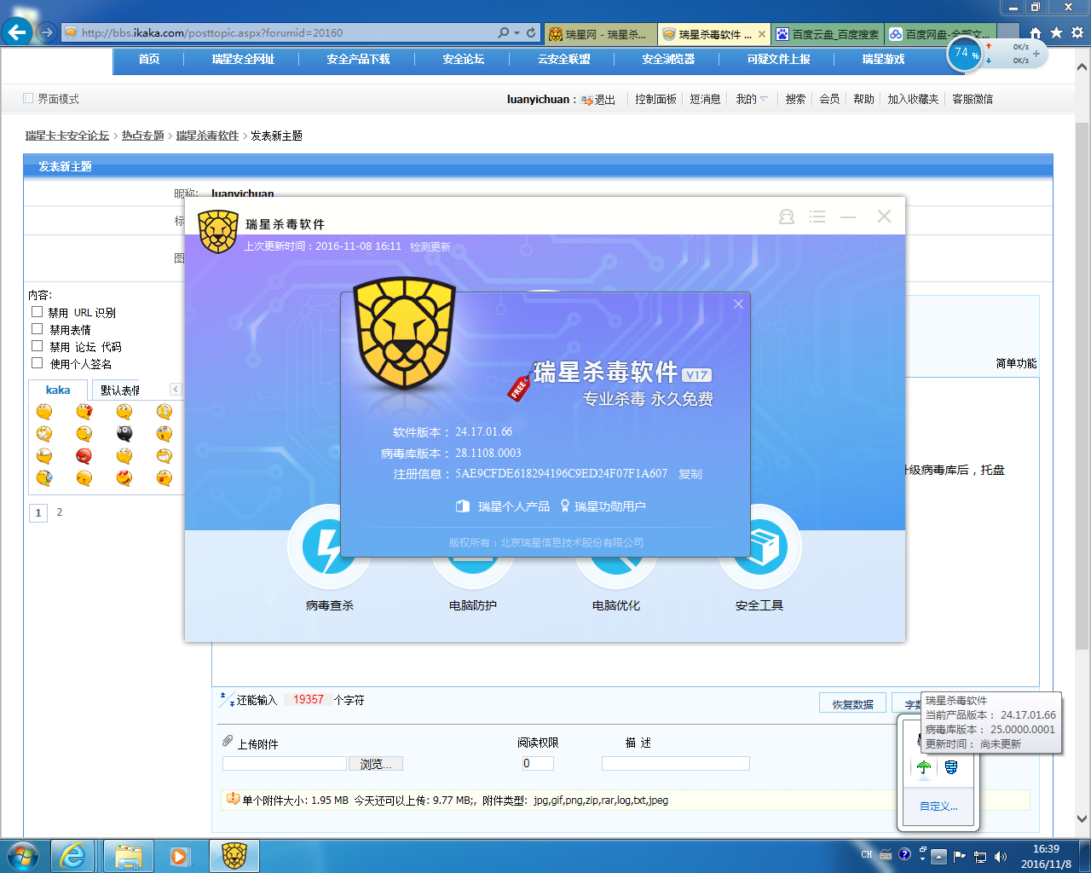Viewport: 1091px width, 873px height.
Task: Open 帮助 help link
Action: 863,99
